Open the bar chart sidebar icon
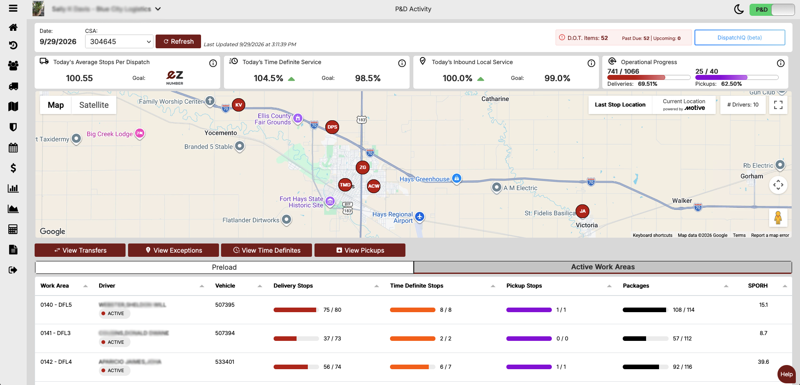This screenshot has height=385, width=800. [13, 188]
